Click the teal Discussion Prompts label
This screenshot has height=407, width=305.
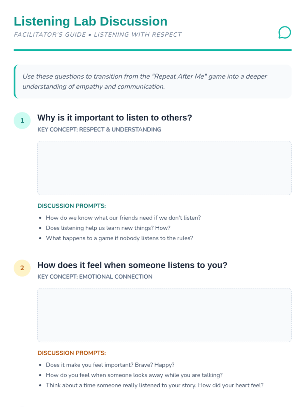tap(71, 206)
